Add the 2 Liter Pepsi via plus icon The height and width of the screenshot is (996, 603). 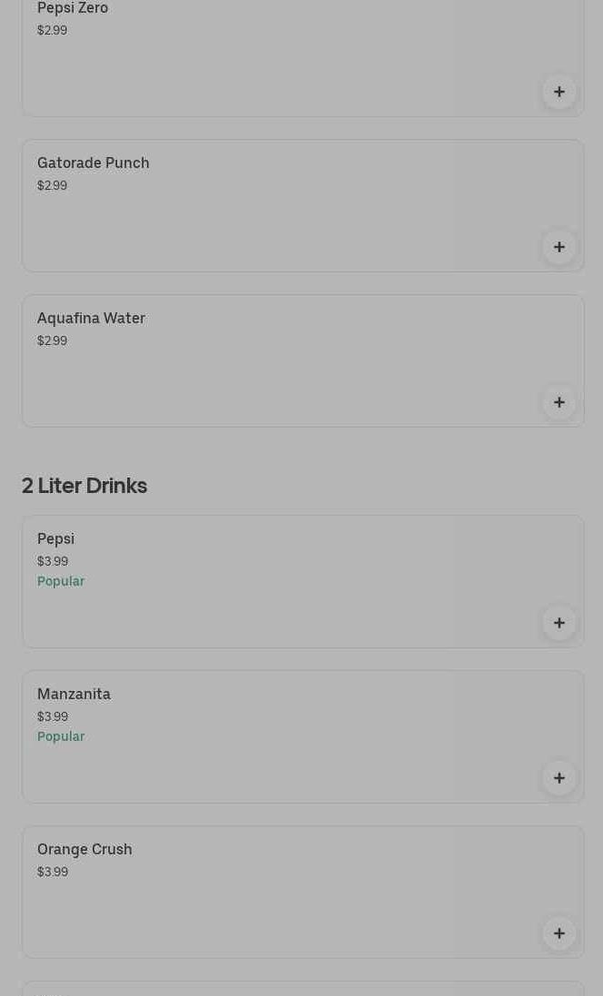click(x=559, y=623)
